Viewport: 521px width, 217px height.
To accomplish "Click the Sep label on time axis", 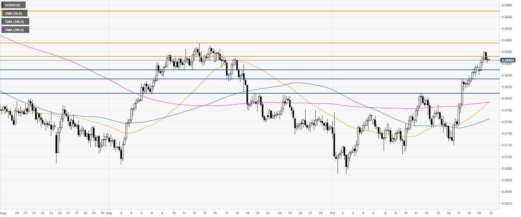I will [109, 213].
